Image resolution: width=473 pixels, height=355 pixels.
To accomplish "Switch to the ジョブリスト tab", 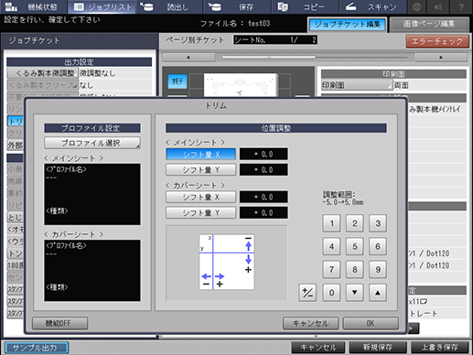I will 102,6.
